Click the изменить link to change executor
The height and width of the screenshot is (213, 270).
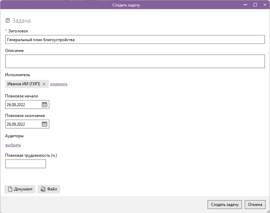click(x=59, y=84)
